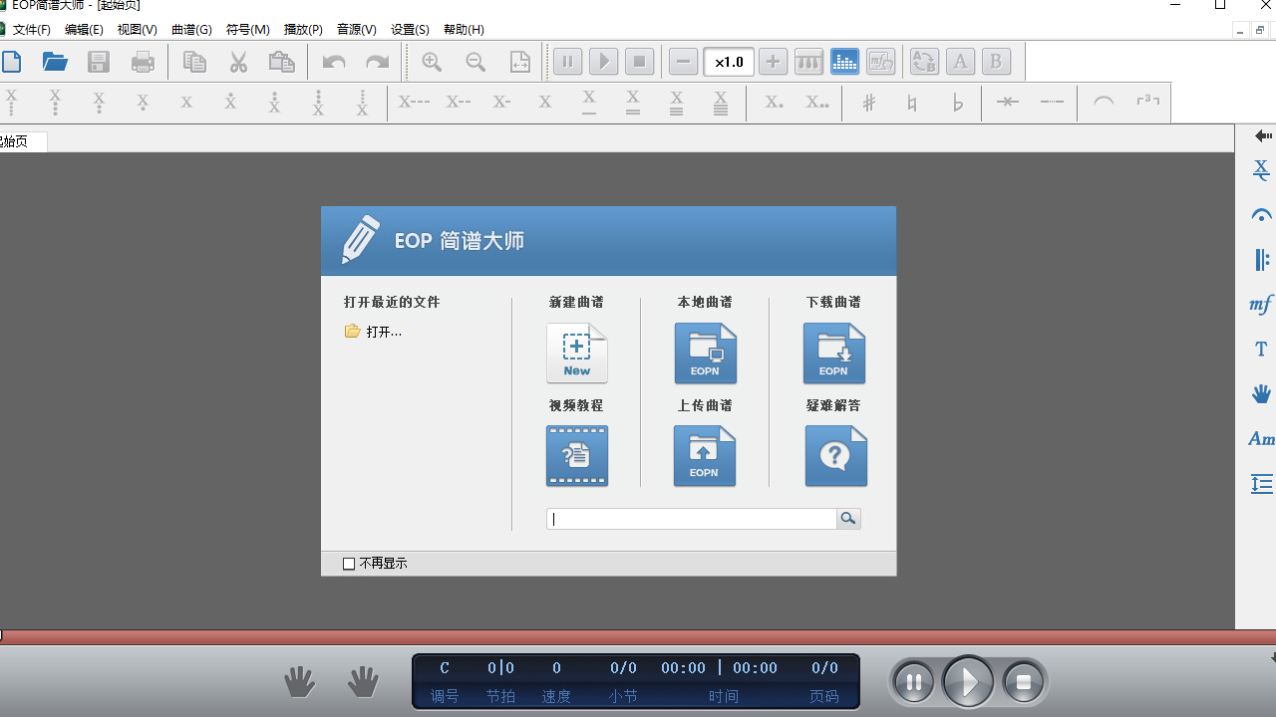
Task: Increase playback speed with plus button
Action: [773, 62]
